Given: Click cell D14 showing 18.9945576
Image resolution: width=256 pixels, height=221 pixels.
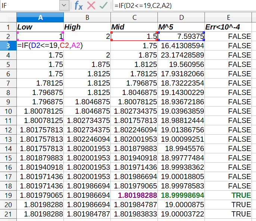Looking at the screenshot, I should tap(181, 148).
